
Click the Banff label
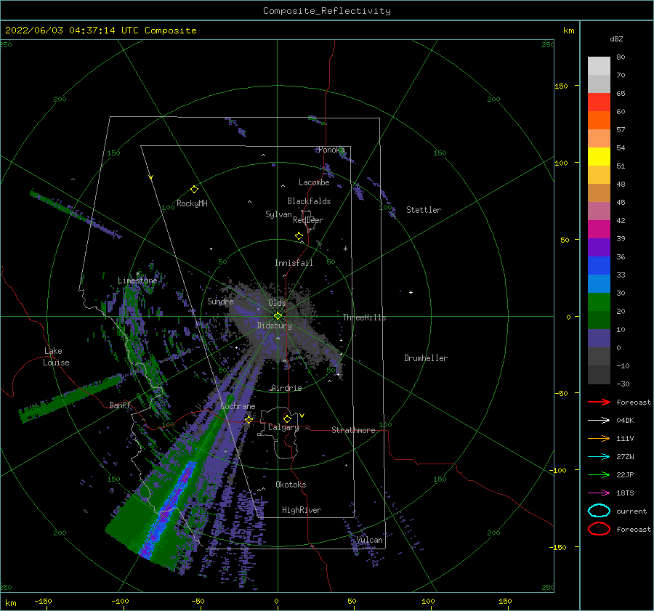[120, 405]
